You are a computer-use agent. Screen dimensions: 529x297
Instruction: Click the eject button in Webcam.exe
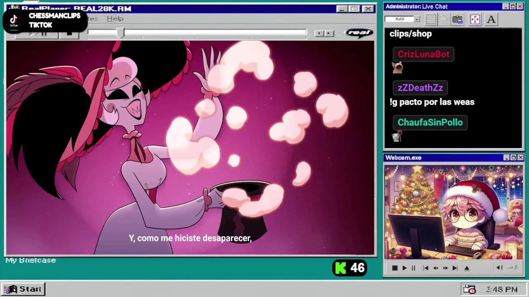point(467,268)
